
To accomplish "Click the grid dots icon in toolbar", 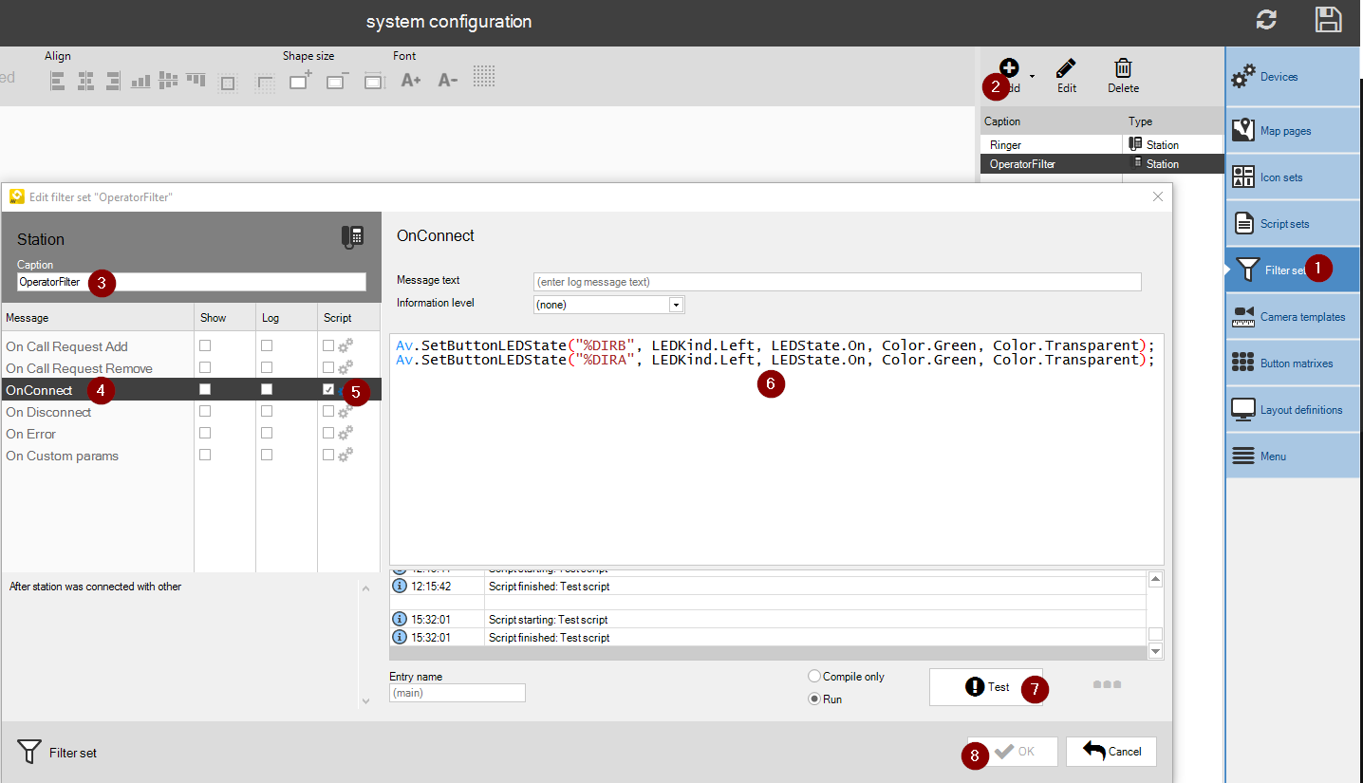I will pos(484,76).
